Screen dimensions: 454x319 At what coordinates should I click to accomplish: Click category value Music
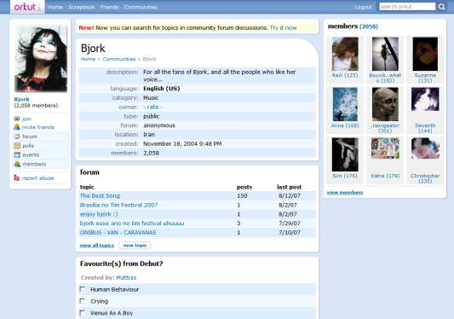point(151,98)
